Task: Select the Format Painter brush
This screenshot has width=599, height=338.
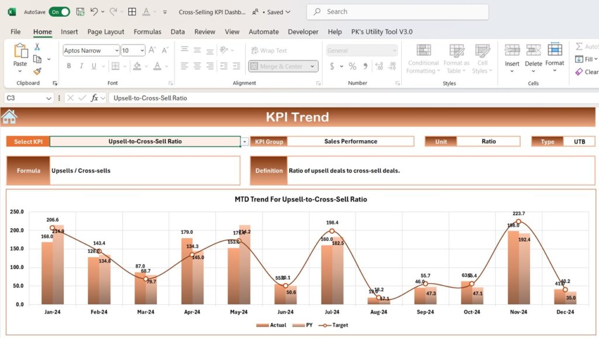Action: click(x=37, y=71)
